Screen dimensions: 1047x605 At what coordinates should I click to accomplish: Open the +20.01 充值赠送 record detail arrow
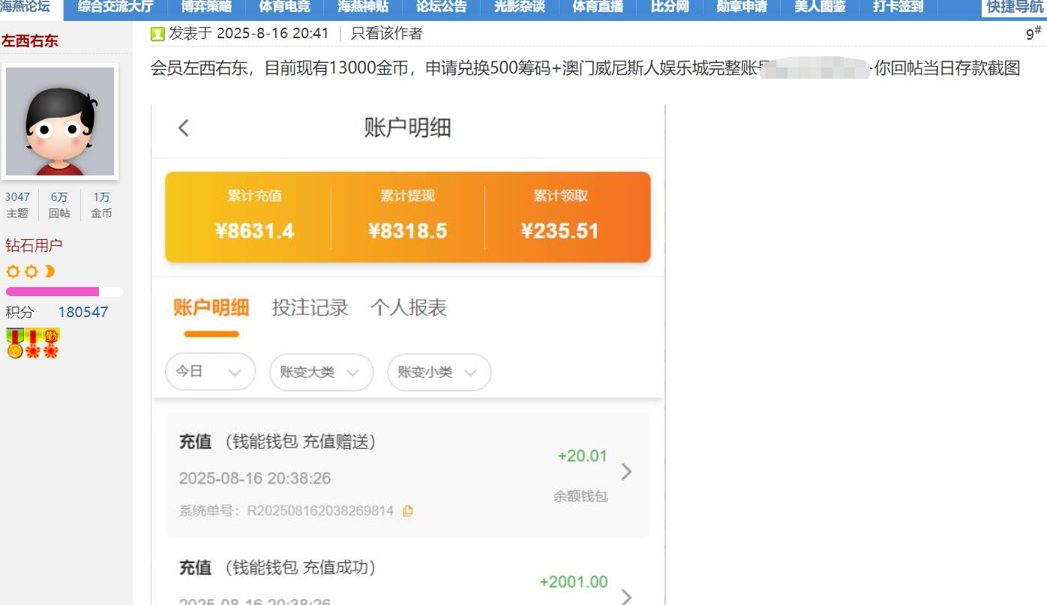627,472
